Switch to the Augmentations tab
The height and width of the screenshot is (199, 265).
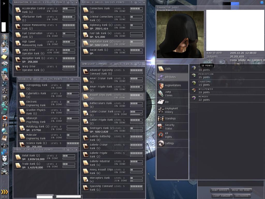pos(172,85)
